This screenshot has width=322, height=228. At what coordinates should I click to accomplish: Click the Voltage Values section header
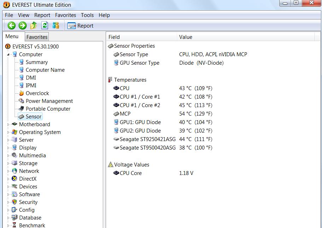coord(129,165)
